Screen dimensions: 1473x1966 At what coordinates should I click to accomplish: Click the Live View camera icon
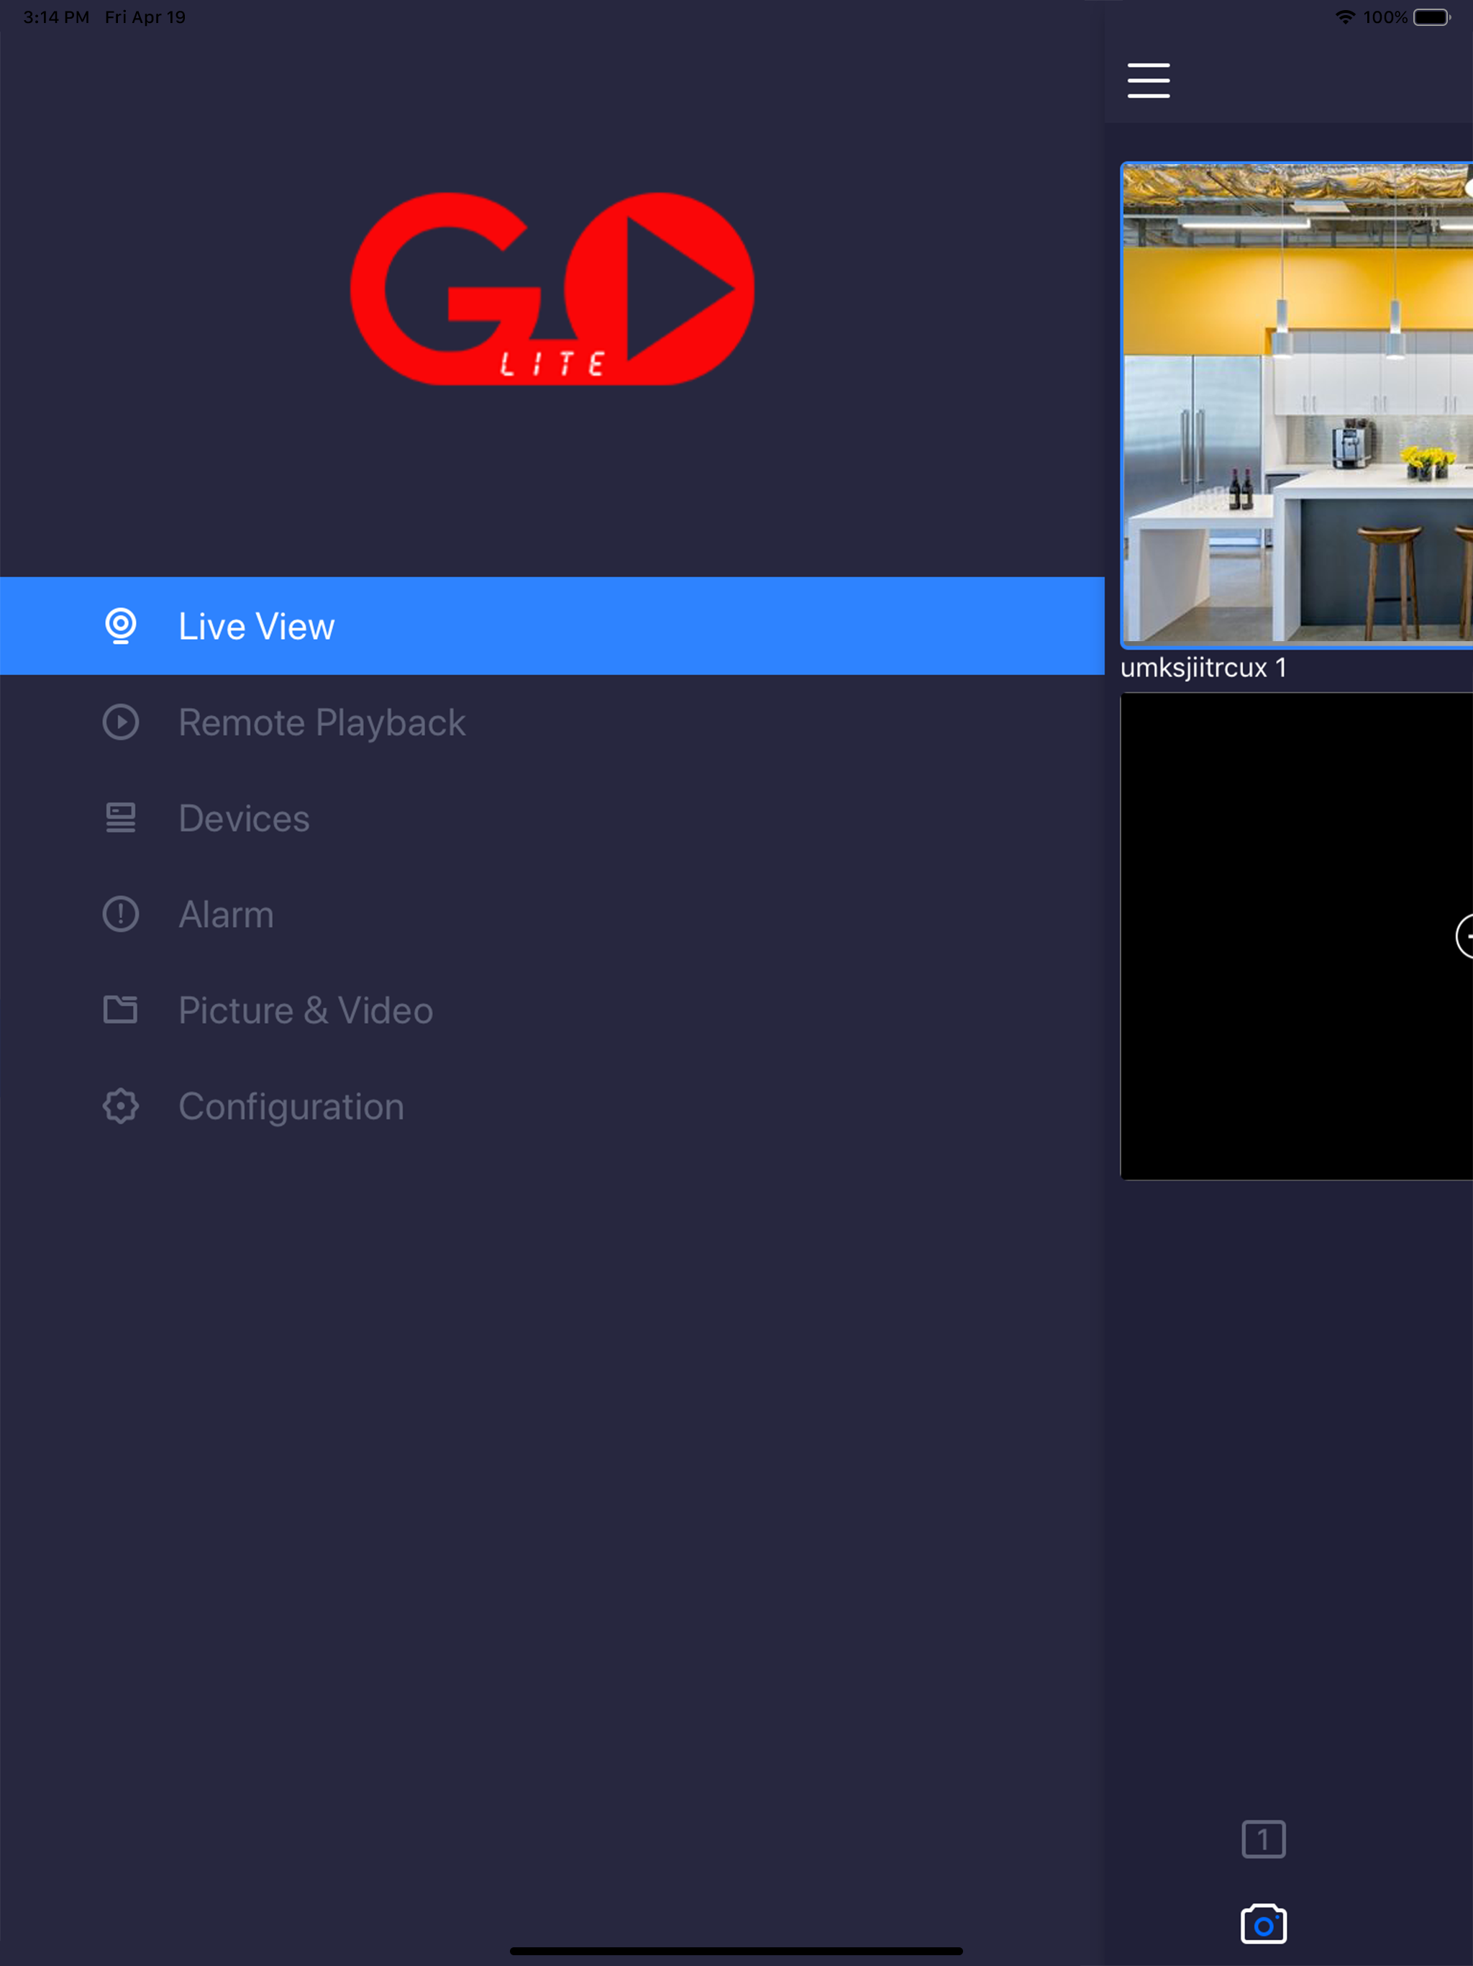(121, 625)
